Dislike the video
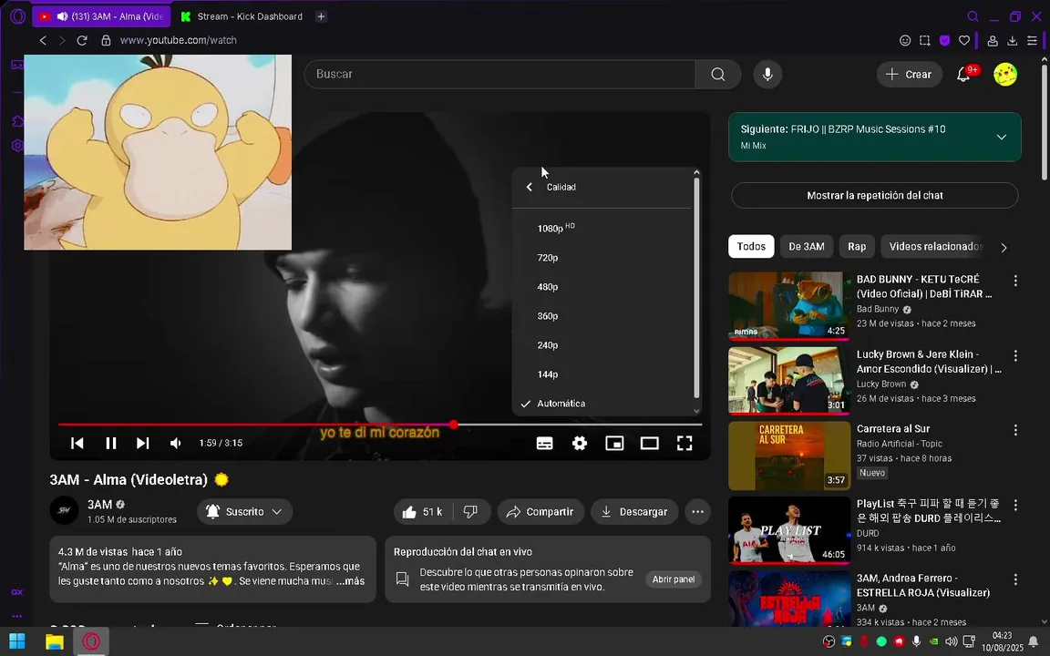Viewport: 1050px width, 656px height. tap(470, 511)
